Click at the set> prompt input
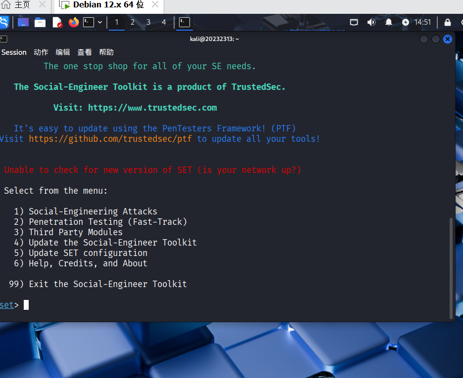The height and width of the screenshot is (378, 463). (26, 305)
